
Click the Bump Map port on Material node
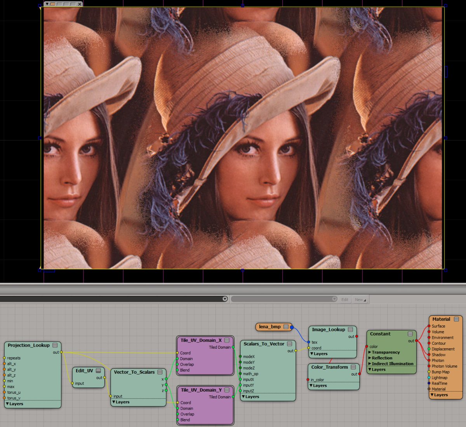(x=429, y=372)
